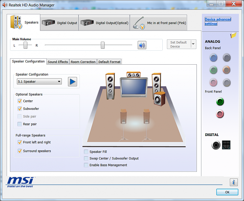The width and height of the screenshot is (244, 201).
Task: Click the main volume slider handle
Action: 102,45
